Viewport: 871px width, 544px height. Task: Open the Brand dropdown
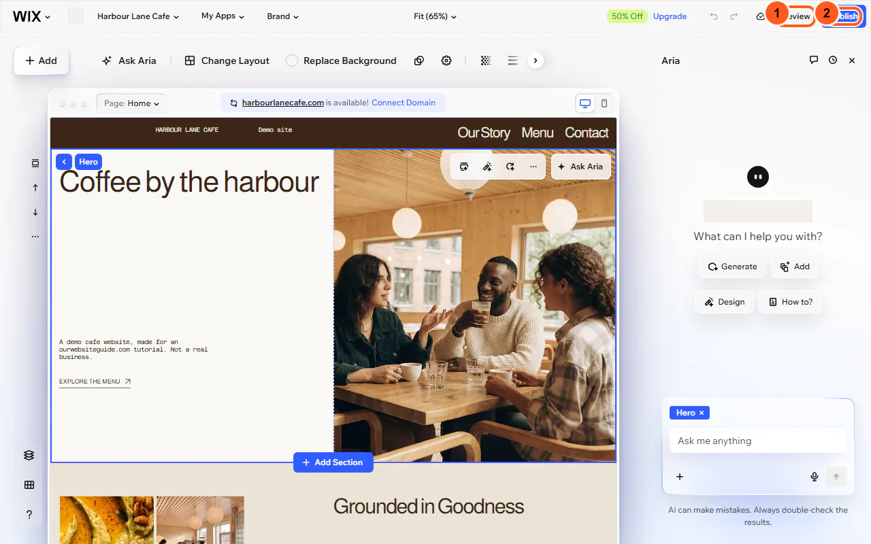(282, 16)
